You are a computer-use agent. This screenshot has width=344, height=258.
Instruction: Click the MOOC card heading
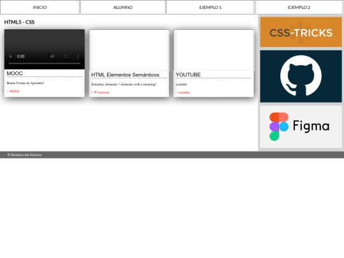pyautogui.click(x=15, y=73)
